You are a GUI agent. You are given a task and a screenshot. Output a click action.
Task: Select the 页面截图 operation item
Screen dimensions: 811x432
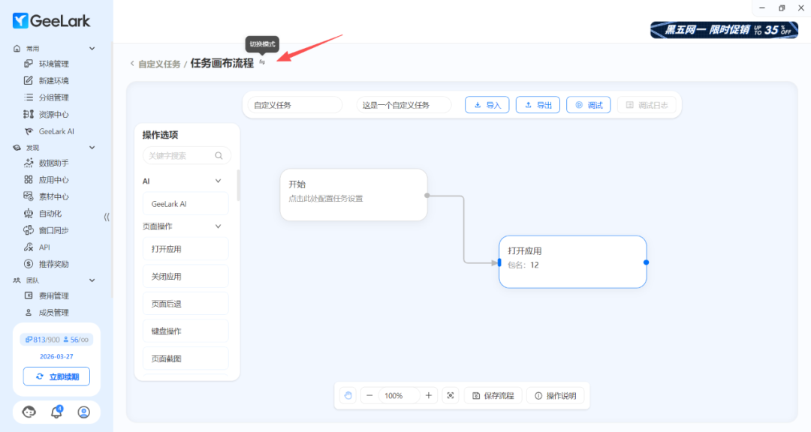coord(185,358)
